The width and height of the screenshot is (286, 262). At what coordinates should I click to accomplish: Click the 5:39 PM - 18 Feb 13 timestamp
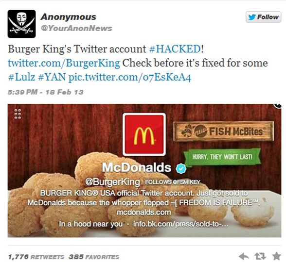[x=45, y=92]
